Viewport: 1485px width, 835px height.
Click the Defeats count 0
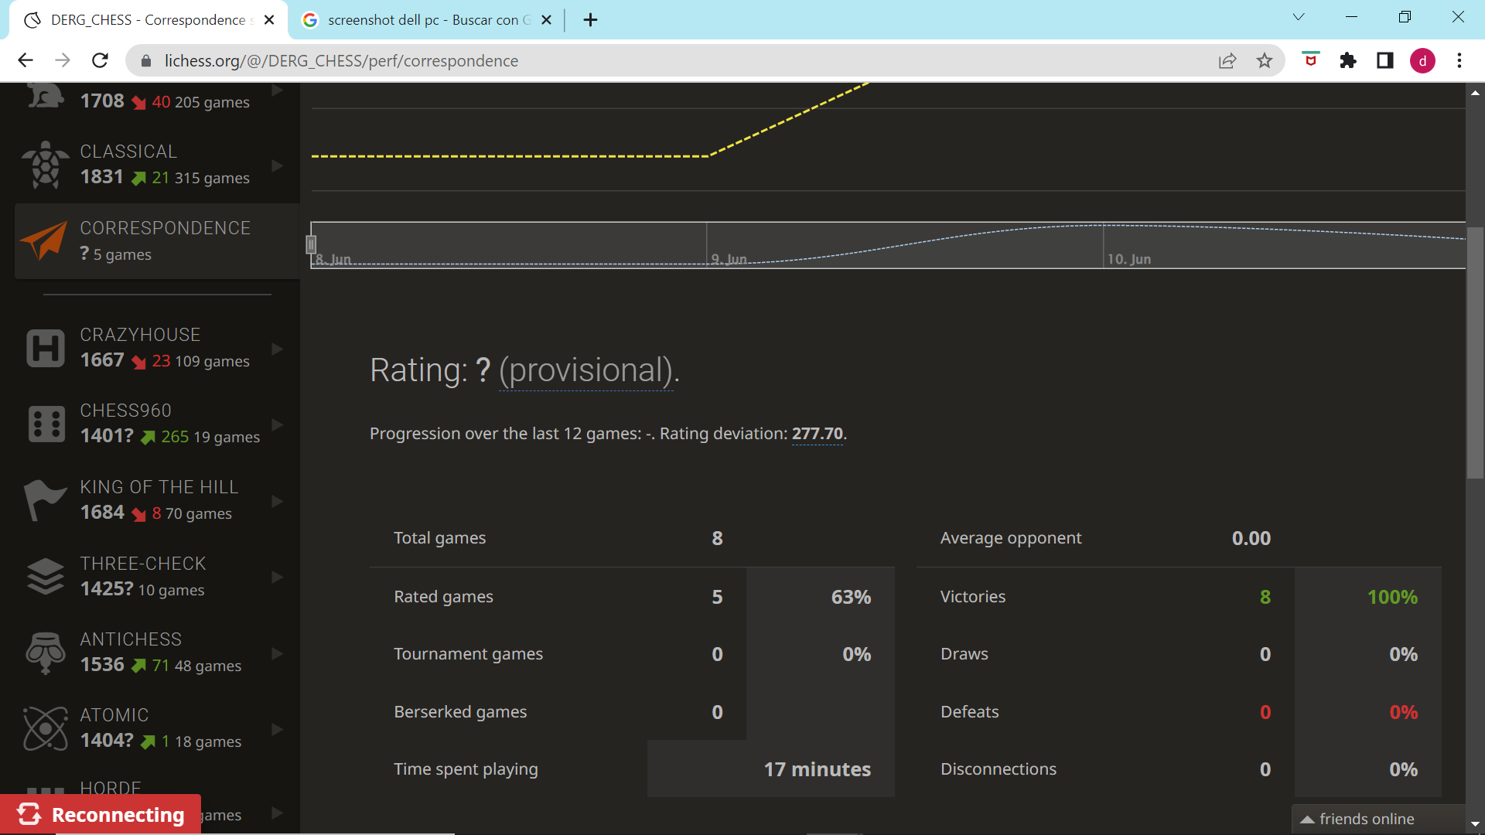point(1265,712)
